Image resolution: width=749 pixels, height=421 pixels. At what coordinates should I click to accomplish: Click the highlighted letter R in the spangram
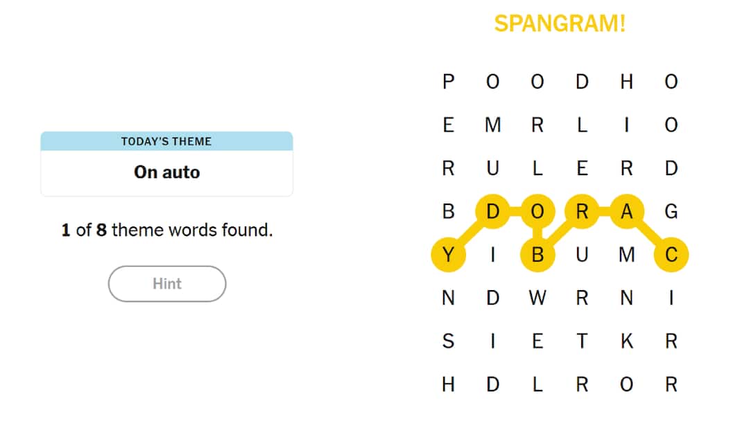click(583, 212)
